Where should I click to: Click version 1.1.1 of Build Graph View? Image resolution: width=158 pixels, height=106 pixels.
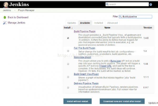(x=146, y=77)
